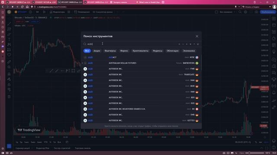Choose Autodesk Inc TRADEGATE result
This screenshot has height=155, width=277.
point(141,74)
